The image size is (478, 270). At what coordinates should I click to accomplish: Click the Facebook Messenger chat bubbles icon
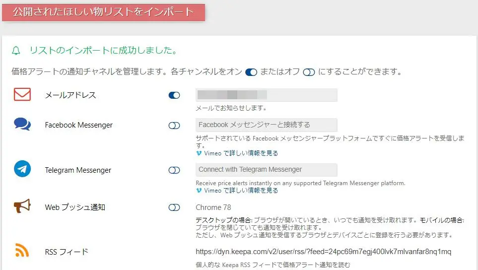point(22,125)
